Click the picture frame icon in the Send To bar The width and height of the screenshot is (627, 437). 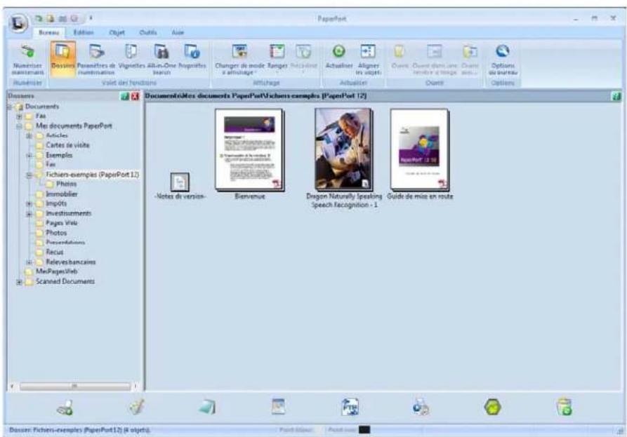point(278,407)
